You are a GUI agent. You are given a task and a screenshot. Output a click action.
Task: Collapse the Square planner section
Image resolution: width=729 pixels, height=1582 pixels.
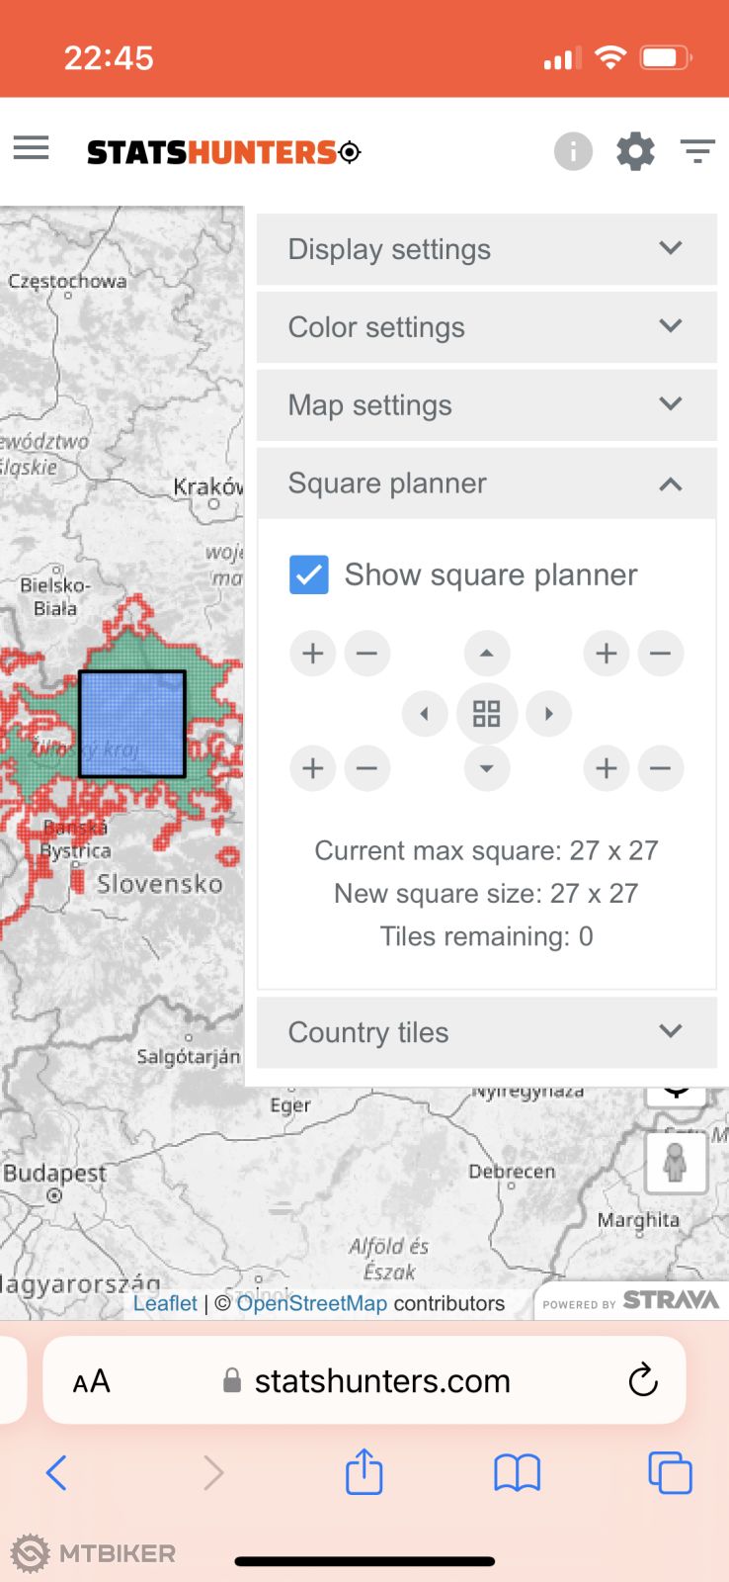pyautogui.click(x=486, y=483)
